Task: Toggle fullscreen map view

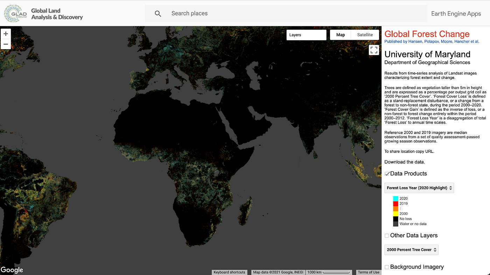Action: (374, 50)
